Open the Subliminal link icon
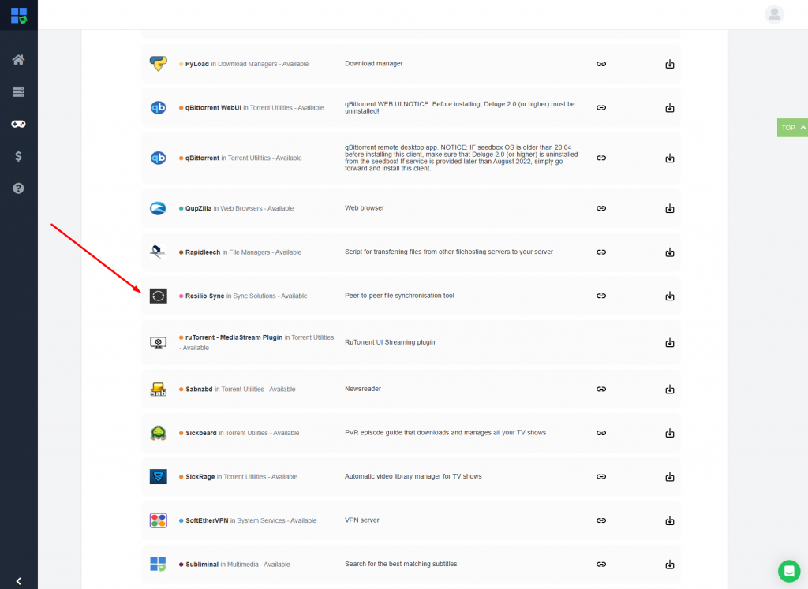This screenshot has width=808, height=589. point(600,565)
